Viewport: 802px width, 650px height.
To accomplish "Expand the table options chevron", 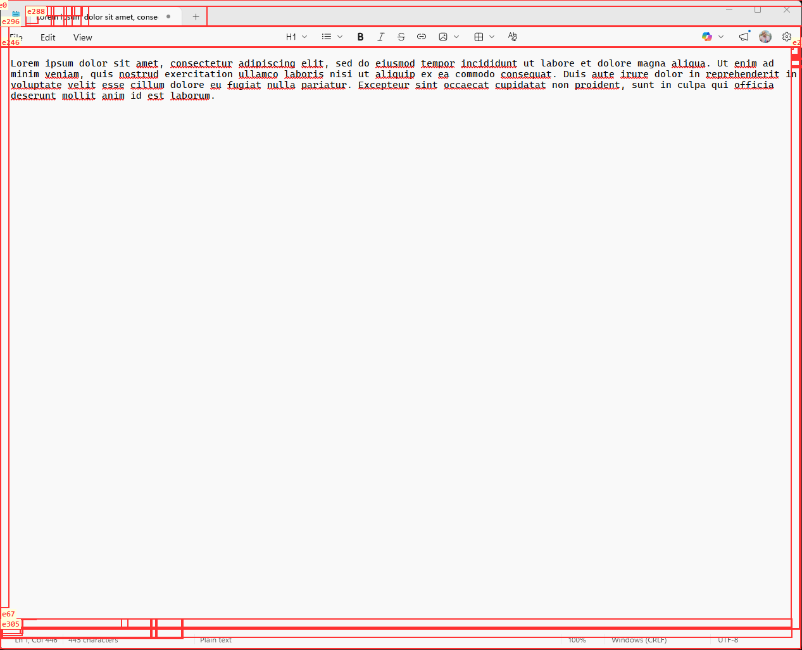I will point(492,37).
